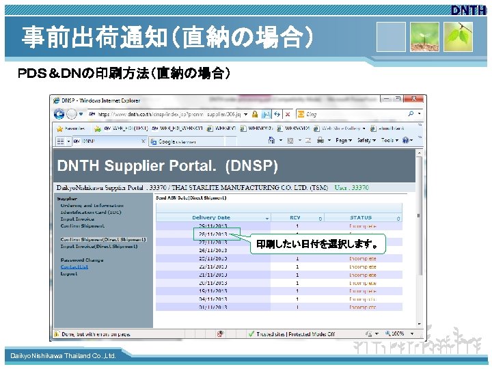Click the page vertical scrollbar
Screen dimensions: 492x369
pos(419,215)
